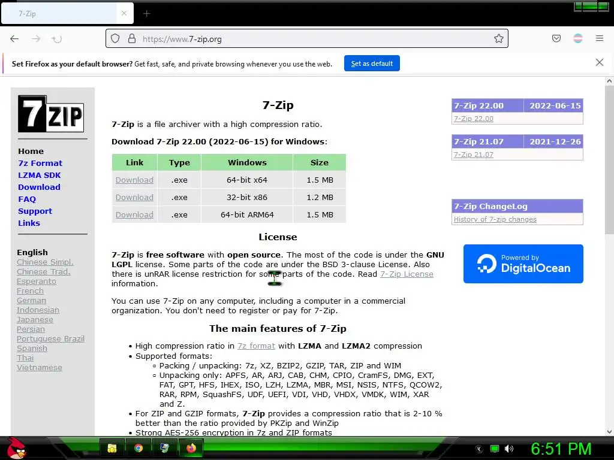Open the 7z Format sidebar link
Viewport: 614px width, 460px height.
[x=40, y=163]
